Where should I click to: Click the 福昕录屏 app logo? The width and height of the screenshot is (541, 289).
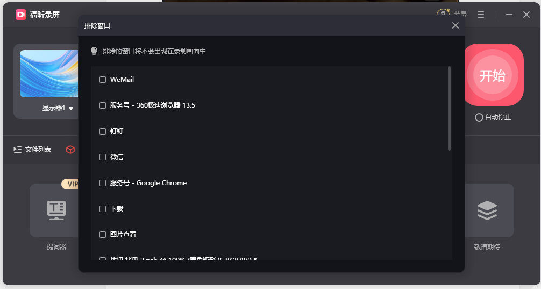[20, 15]
